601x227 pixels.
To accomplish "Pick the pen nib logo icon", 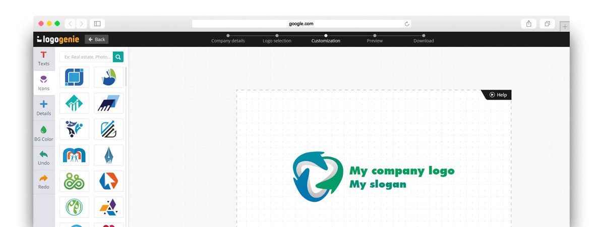I will pyautogui.click(x=109, y=155).
